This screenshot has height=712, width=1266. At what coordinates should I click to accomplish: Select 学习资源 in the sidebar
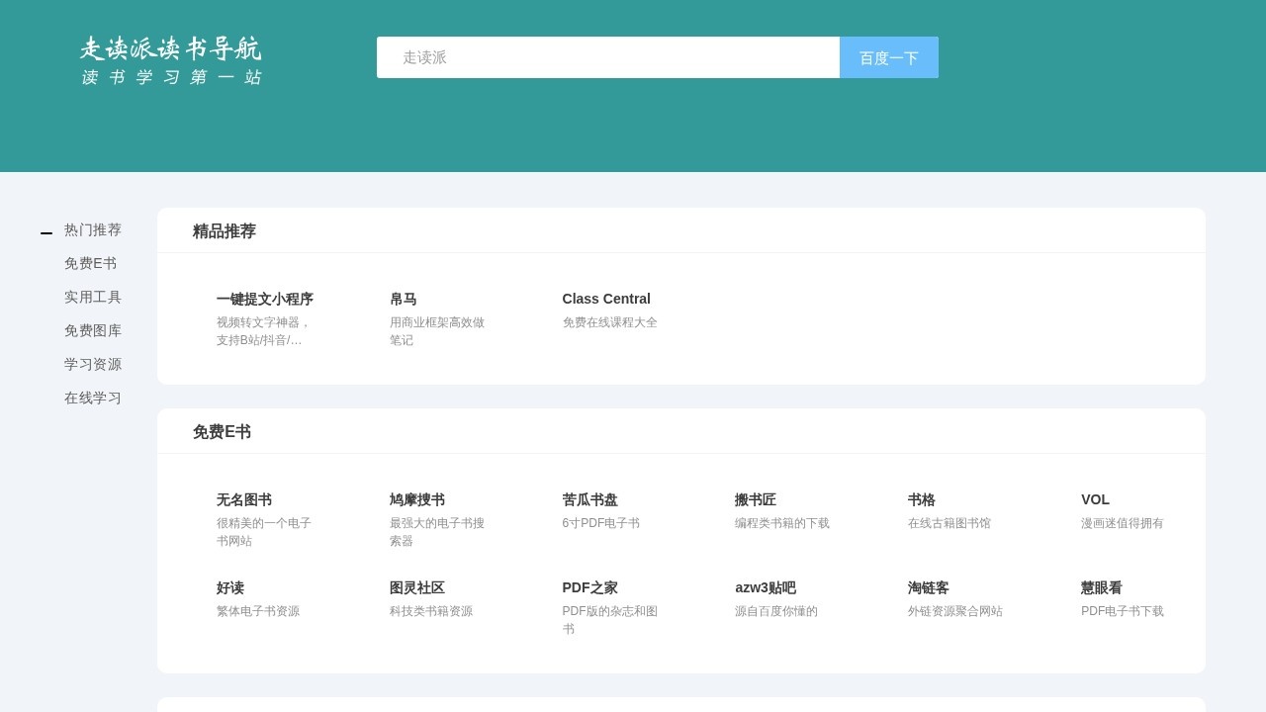92,364
